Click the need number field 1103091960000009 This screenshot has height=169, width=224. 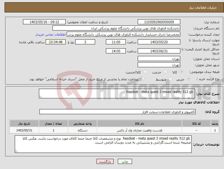(159, 22)
